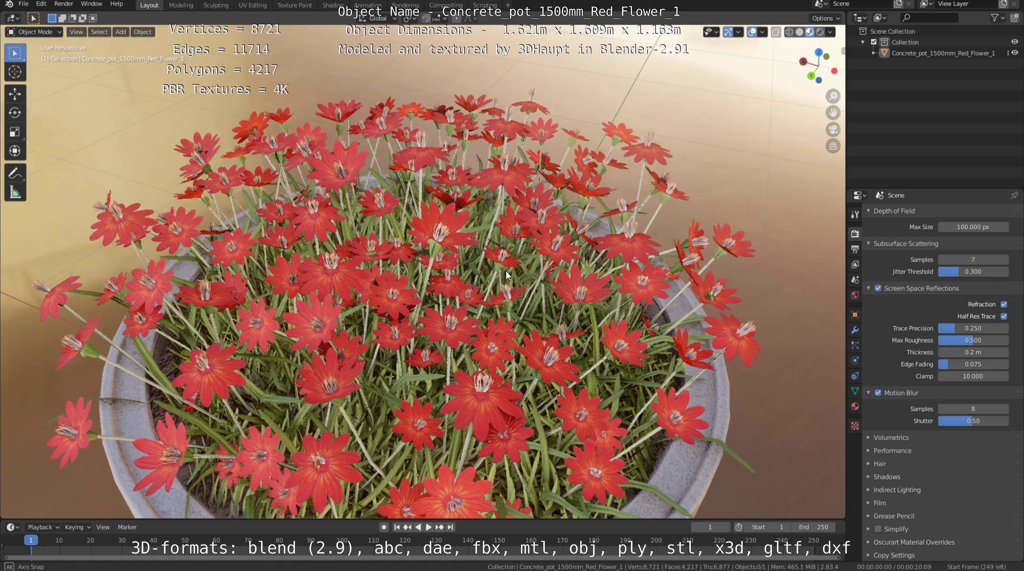The height and width of the screenshot is (571, 1024).
Task: Click the viewport Select menu button
Action: [99, 32]
